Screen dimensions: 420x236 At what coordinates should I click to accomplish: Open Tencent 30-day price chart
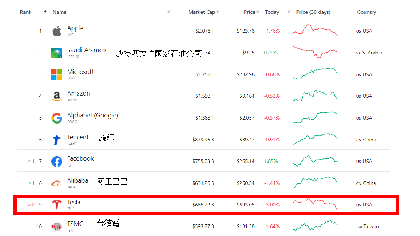point(315,139)
